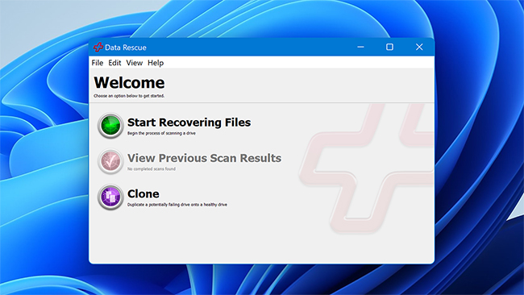The height and width of the screenshot is (295, 524).
Task: Click the Data Rescue red cross title bar icon
Action: tap(98, 47)
